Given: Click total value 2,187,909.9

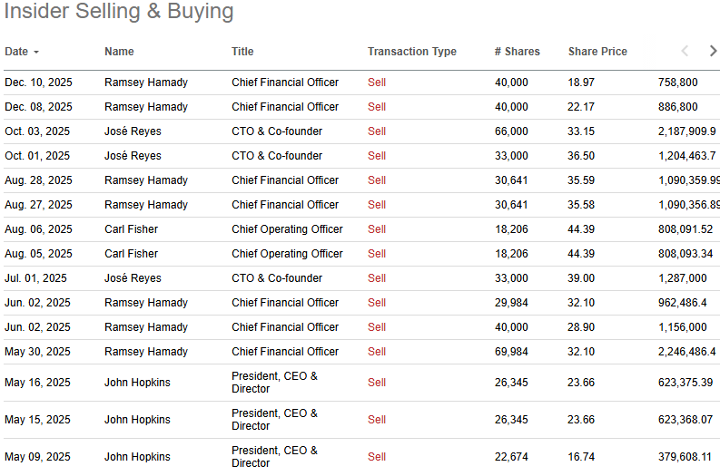Looking at the screenshot, I should point(687,131).
